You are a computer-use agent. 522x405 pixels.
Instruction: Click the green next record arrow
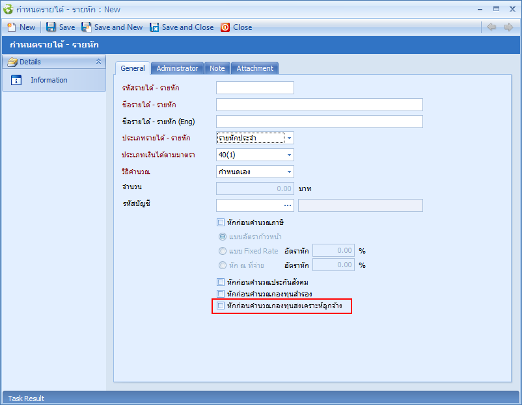click(508, 27)
